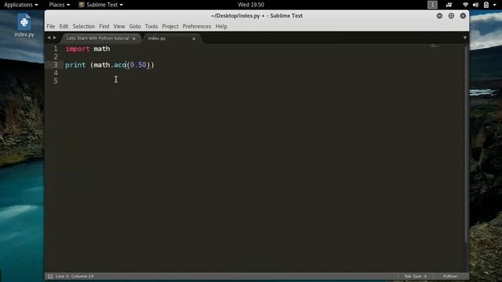Open the Goto menu
Screen dimensions: 502x282
pos(135,27)
